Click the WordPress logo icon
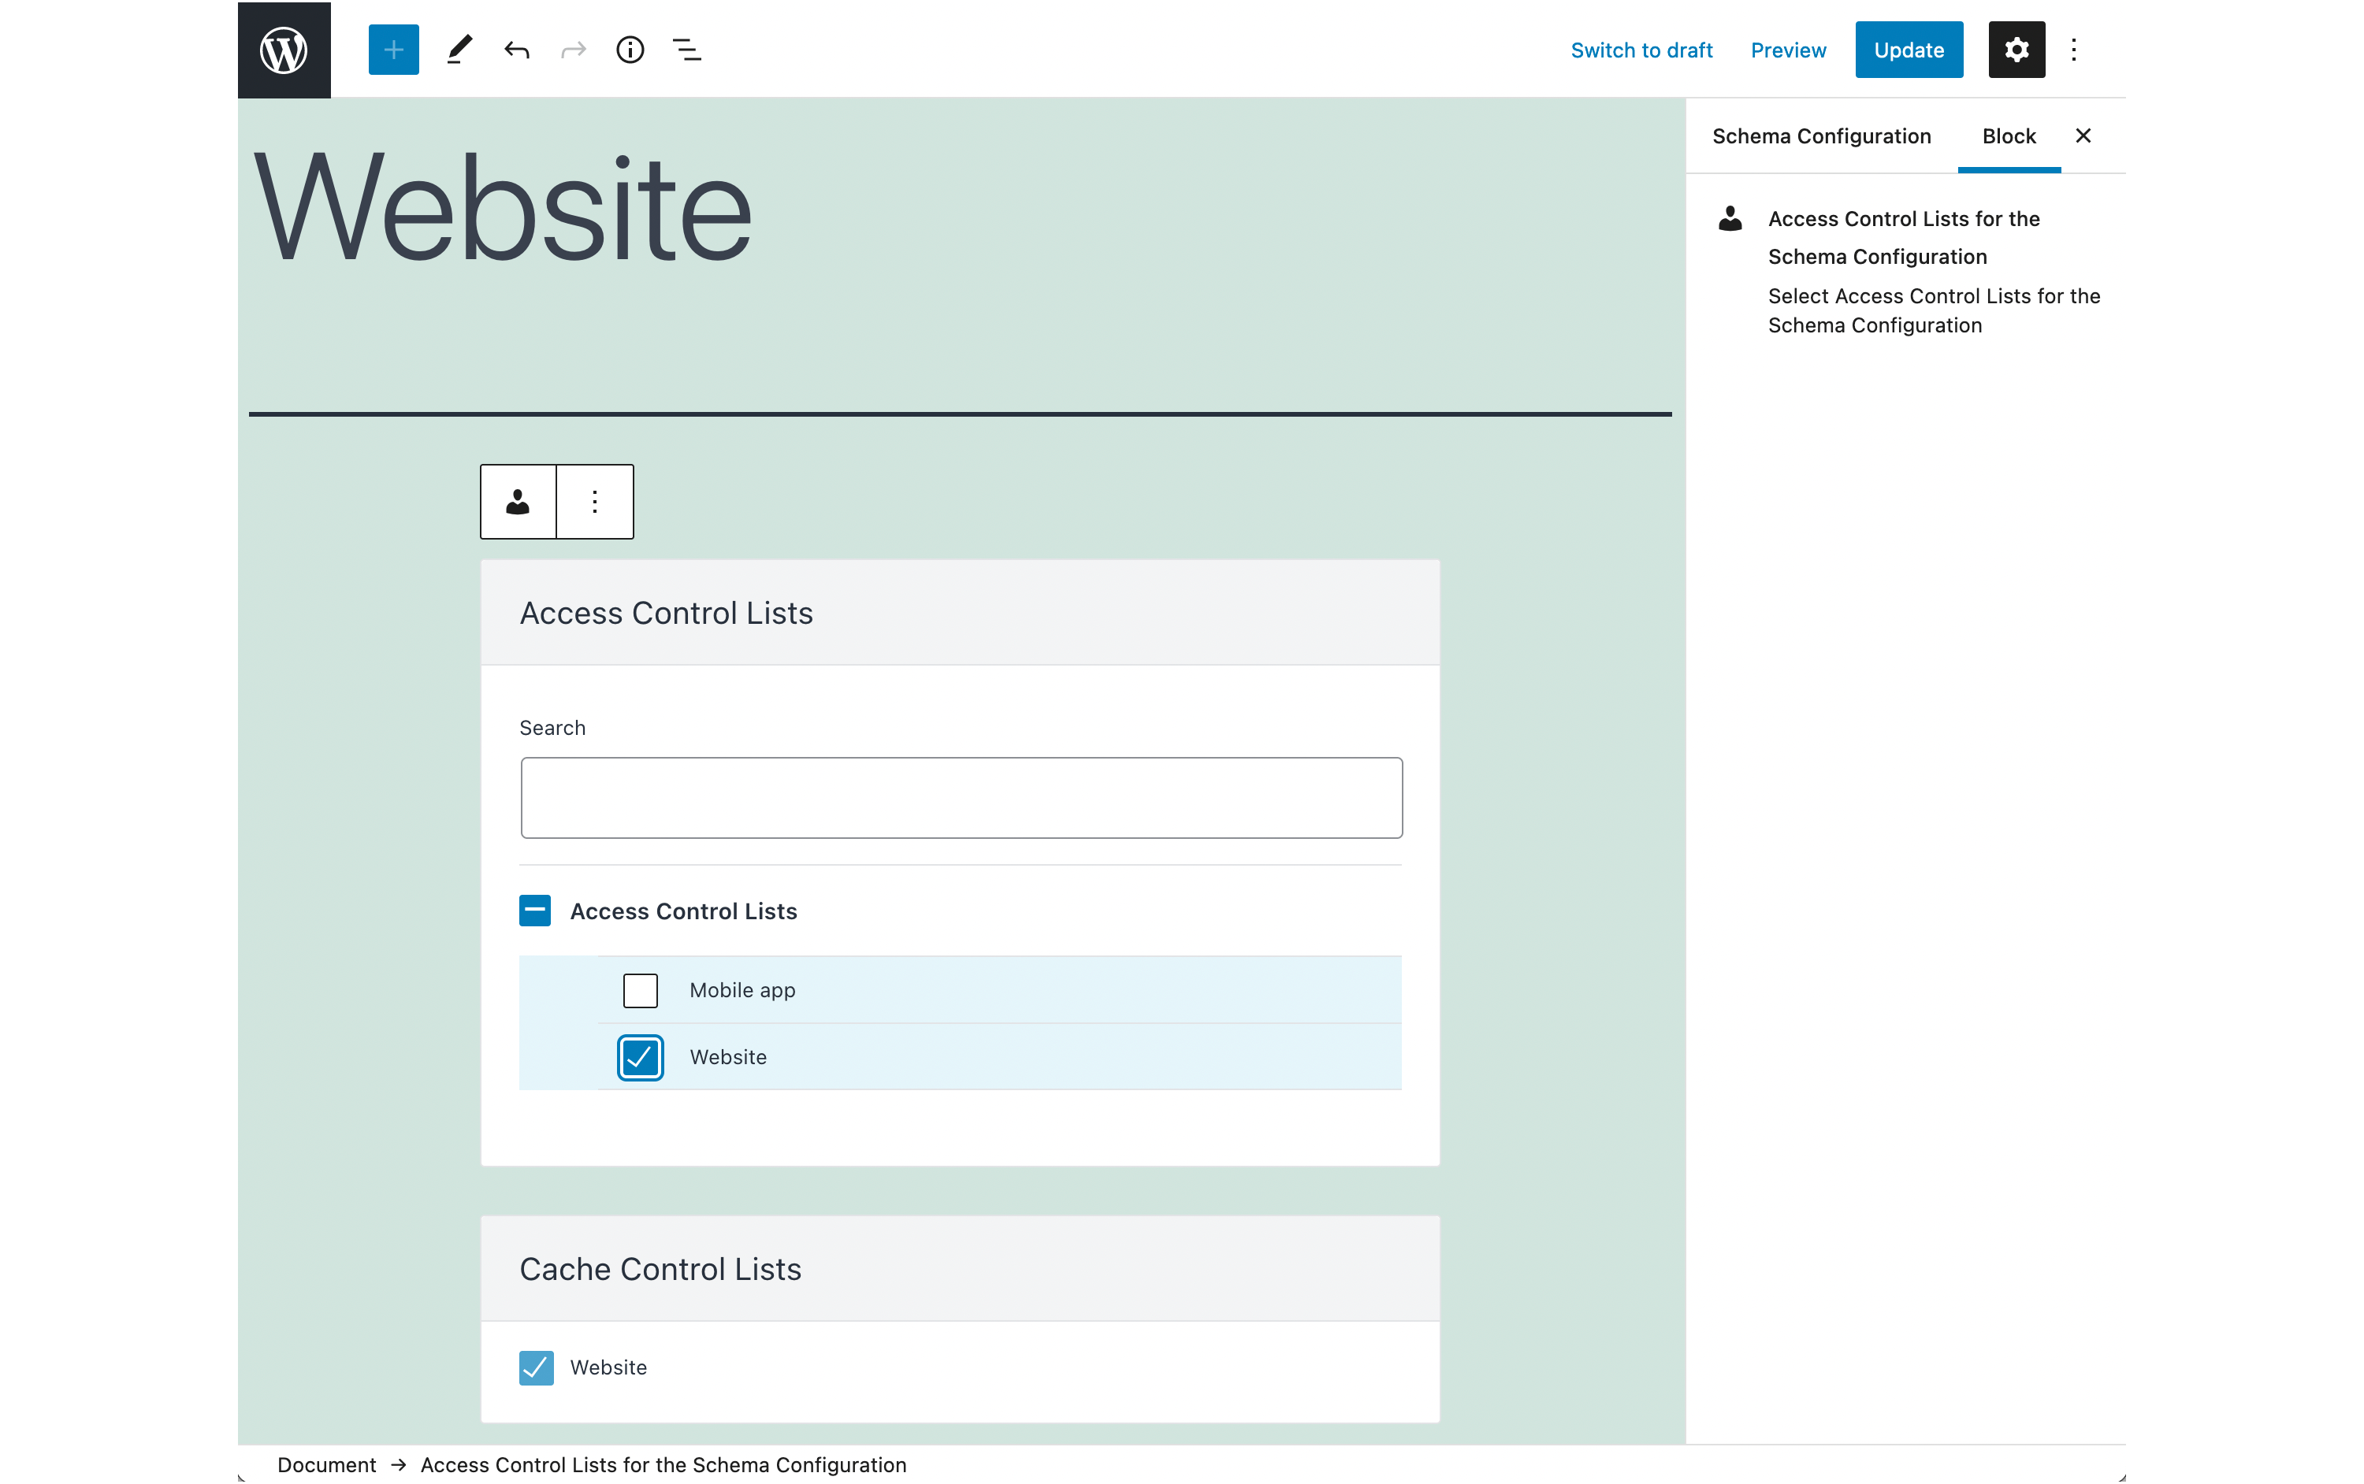 (x=284, y=50)
